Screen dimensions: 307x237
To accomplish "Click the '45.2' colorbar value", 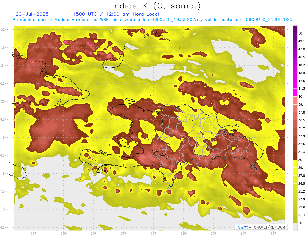I will (302, 65).
